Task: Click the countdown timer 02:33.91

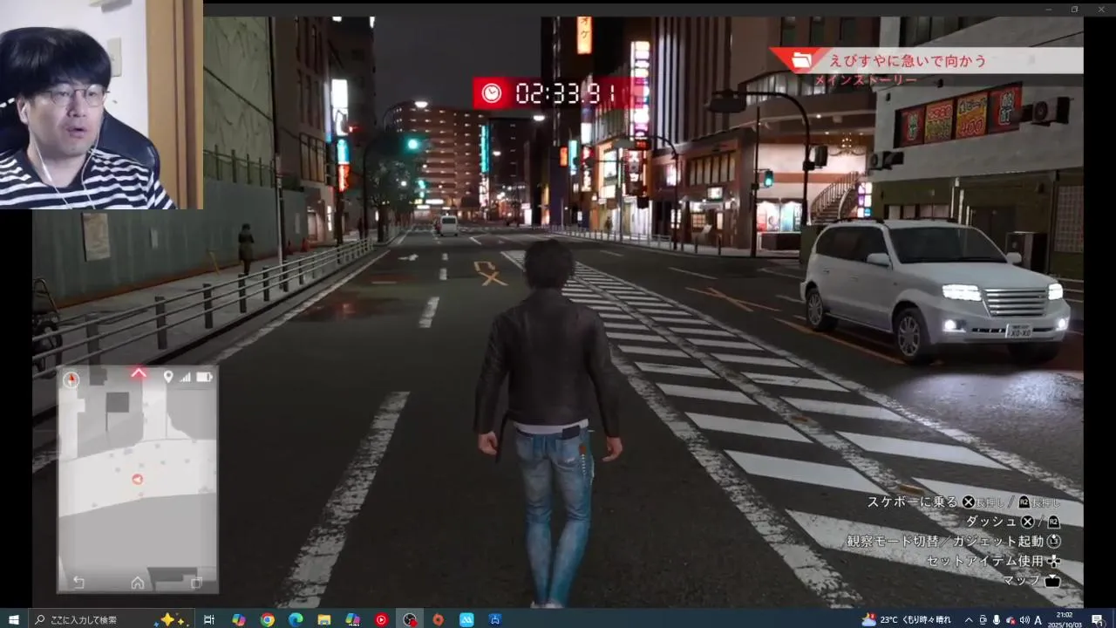Action: point(566,92)
